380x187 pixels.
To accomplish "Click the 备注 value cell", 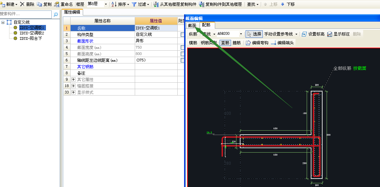I will coord(156,73).
